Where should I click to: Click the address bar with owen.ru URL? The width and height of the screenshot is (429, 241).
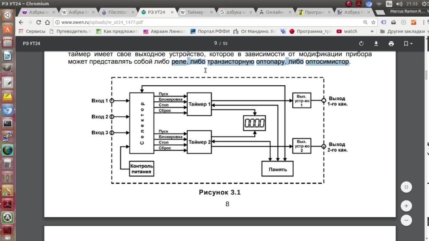pyautogui.click(x=208, y=22)
